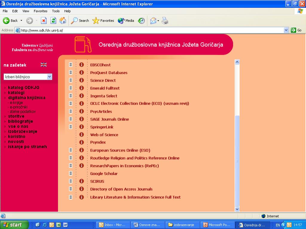The width and height of the screenshot is (306, 229).
Task: Open the History clock icon
Action: click(141, 21)
